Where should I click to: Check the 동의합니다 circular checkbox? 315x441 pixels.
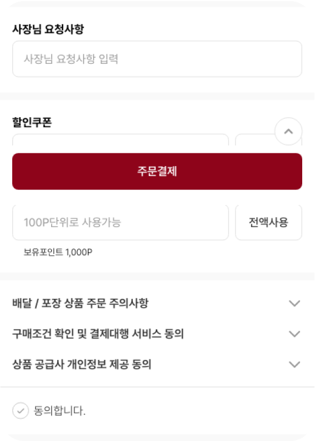[21, 410]
